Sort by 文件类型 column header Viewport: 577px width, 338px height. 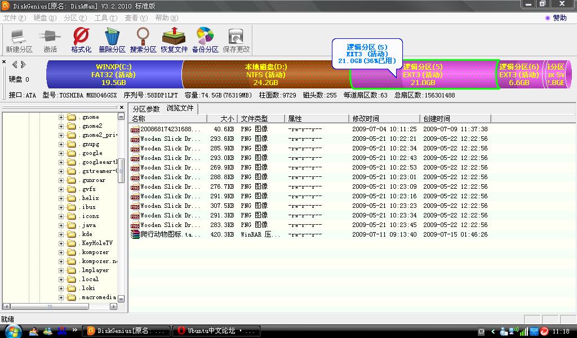coord(261,118)
